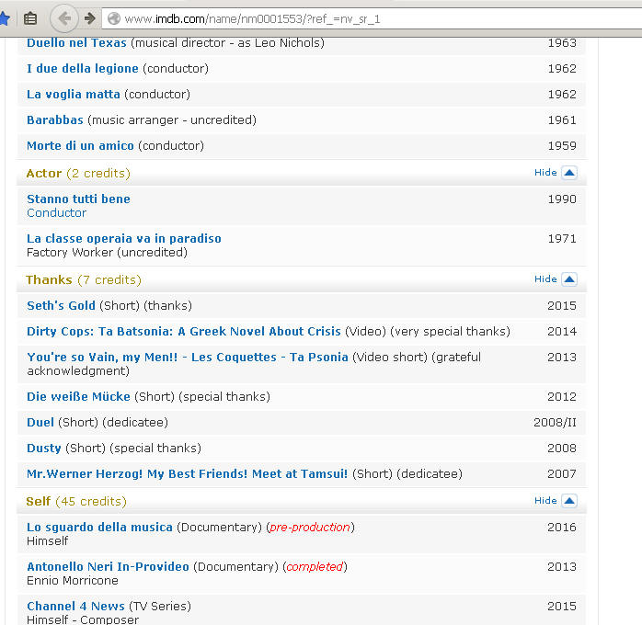Open Dirty Cops: Ta Batsonia link
Screen dimensions: 642x625
tap(184, 332)
